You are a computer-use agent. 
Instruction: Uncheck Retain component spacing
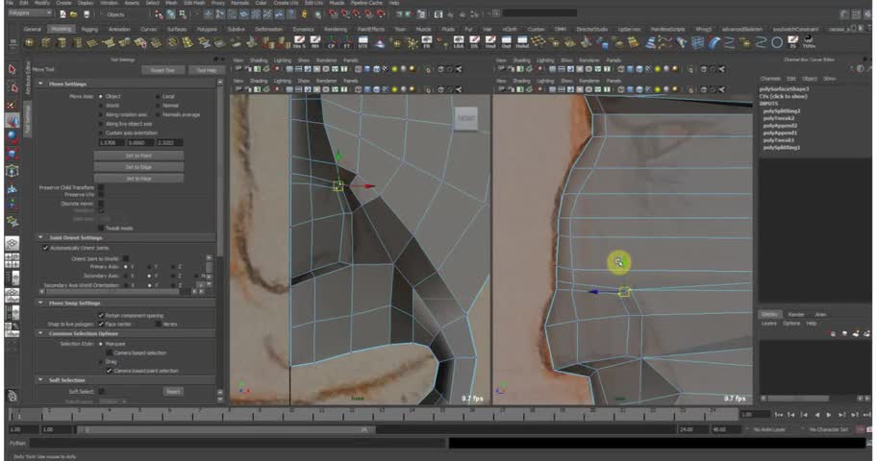point(101,315)
